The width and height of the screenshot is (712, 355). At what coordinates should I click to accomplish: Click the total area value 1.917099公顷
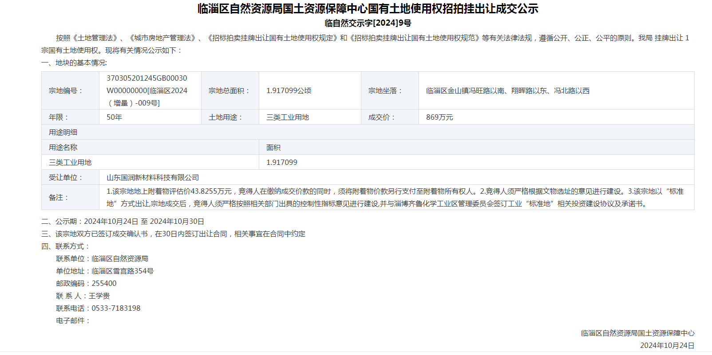289,90
